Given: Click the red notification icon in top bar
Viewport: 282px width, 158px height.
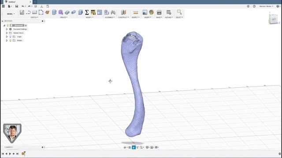Looking at the screenshot, I should click(248, 6).
